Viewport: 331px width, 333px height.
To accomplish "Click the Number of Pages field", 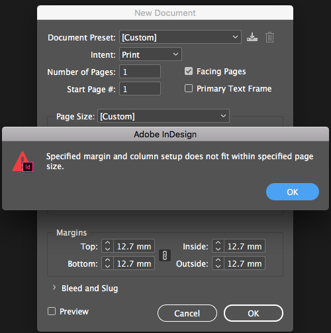I will click(x=140, y=72).
